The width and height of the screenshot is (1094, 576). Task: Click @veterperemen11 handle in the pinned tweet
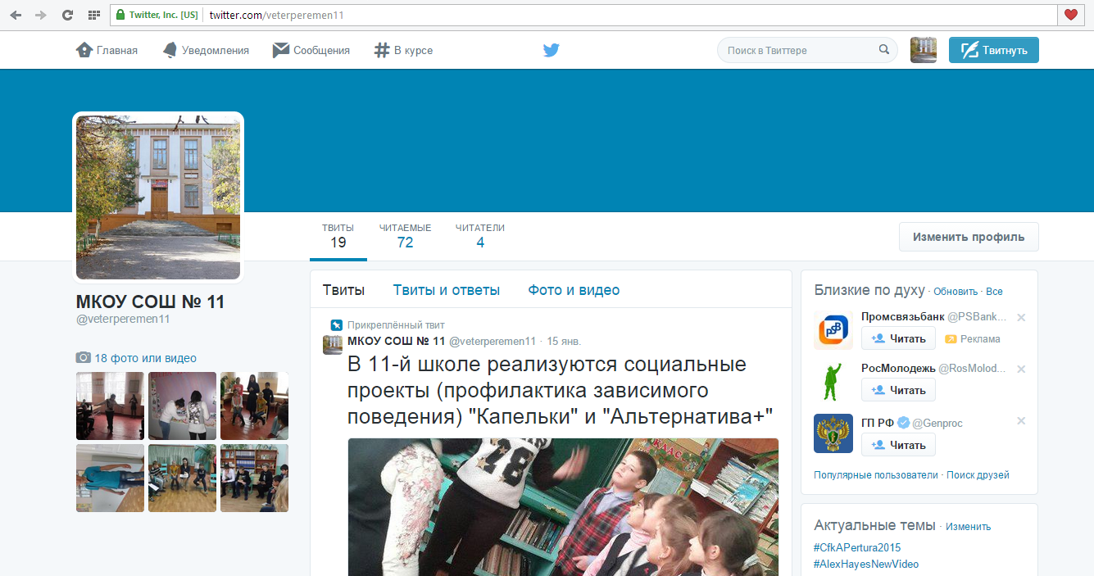click(493, 341)
